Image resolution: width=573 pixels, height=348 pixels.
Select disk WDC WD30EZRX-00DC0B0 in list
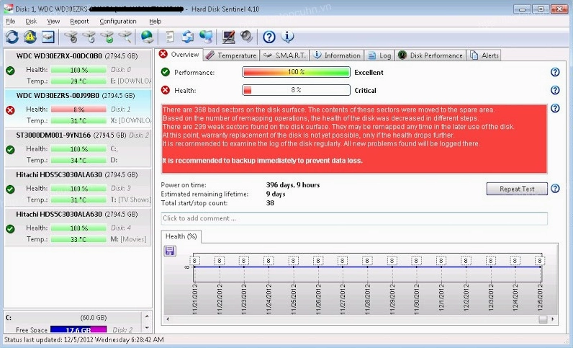[78, 68]
